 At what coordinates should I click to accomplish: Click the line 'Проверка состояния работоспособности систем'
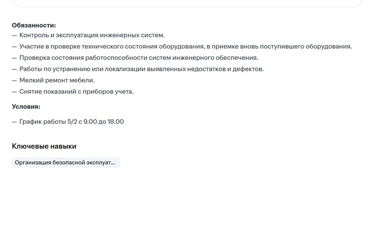(139, 58)
